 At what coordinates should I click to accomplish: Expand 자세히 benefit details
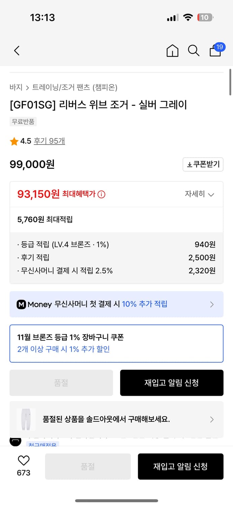coord(201,194)
